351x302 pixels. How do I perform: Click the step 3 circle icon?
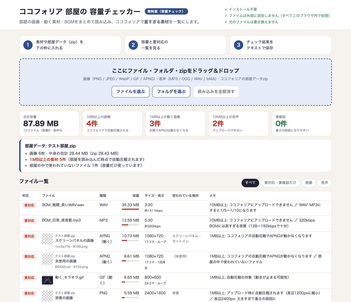pos(239,45)
